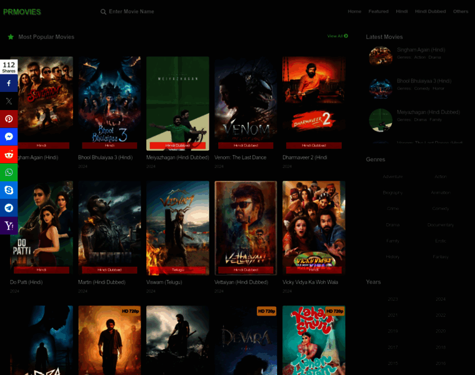Open the Home menu item
This screenshot has height=375, width=475.
click(354, 11)
